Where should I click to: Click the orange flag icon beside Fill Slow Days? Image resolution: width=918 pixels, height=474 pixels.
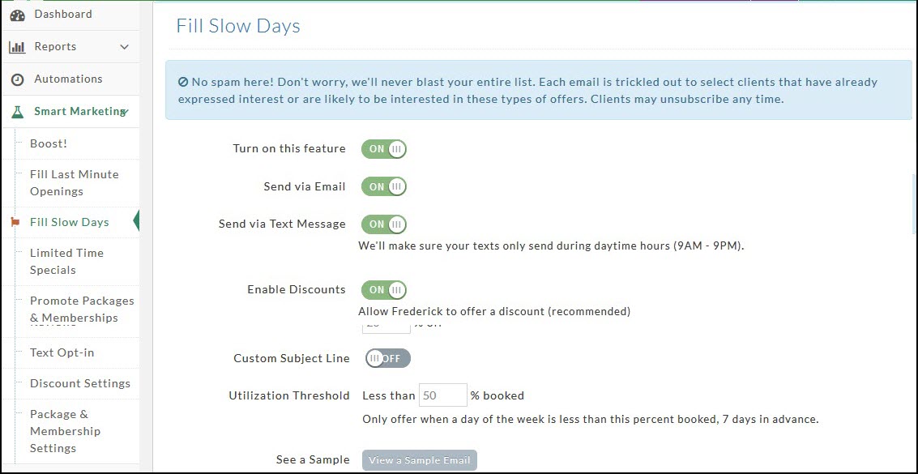[15, 222]
